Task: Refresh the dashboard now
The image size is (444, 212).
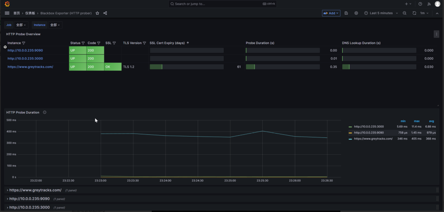Action: click(415, 13)
